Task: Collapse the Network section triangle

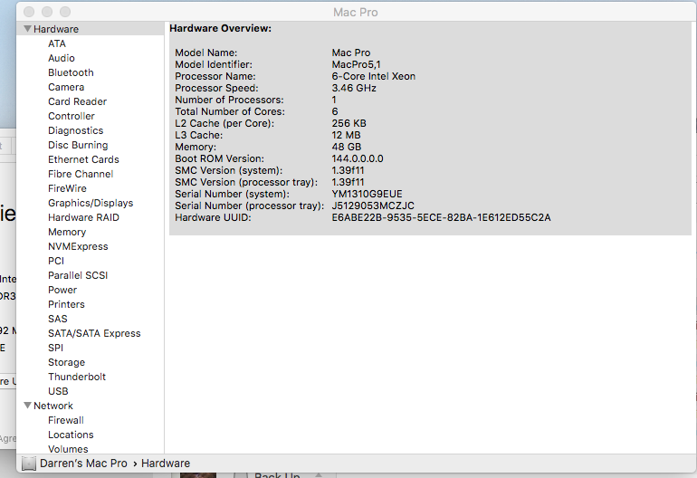Action: pos(27,406)
